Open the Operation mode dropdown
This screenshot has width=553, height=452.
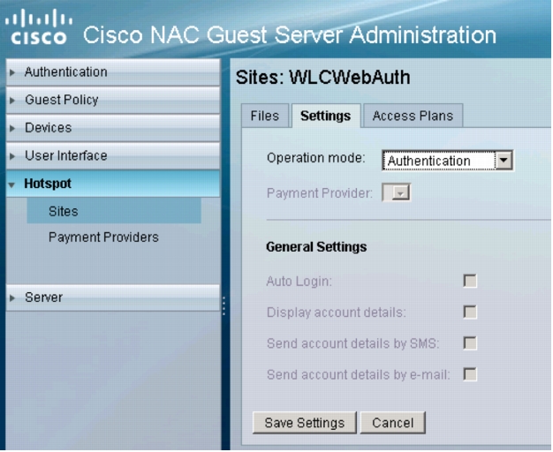pyautogui.click(x=447, y=161)
